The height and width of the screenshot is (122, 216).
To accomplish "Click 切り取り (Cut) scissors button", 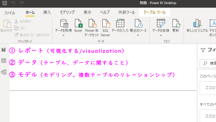I will coord(23,21).
